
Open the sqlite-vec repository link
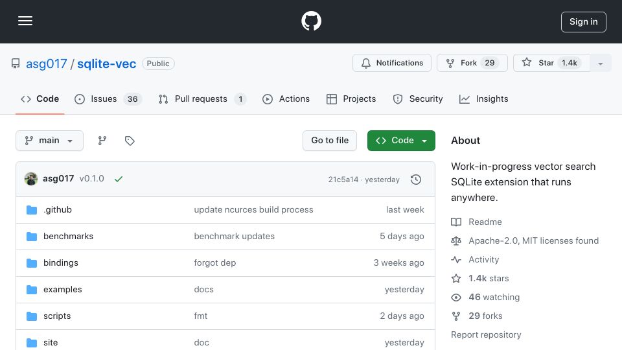tap(106, 64)
